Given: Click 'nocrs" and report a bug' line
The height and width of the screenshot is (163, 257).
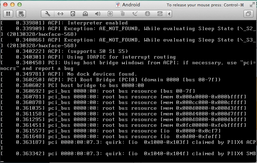Looking at the screenshot, I should click(x=37, y=69).
